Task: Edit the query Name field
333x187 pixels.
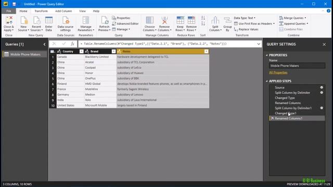Action: [297, 66]
